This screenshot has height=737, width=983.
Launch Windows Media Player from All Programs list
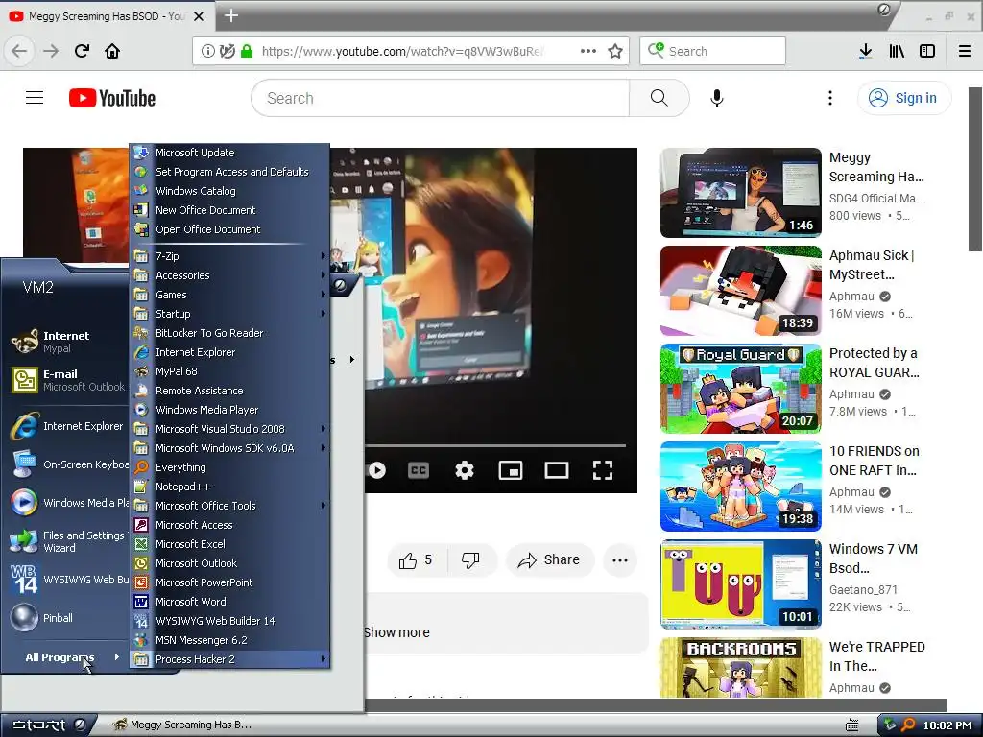(229, 410)
